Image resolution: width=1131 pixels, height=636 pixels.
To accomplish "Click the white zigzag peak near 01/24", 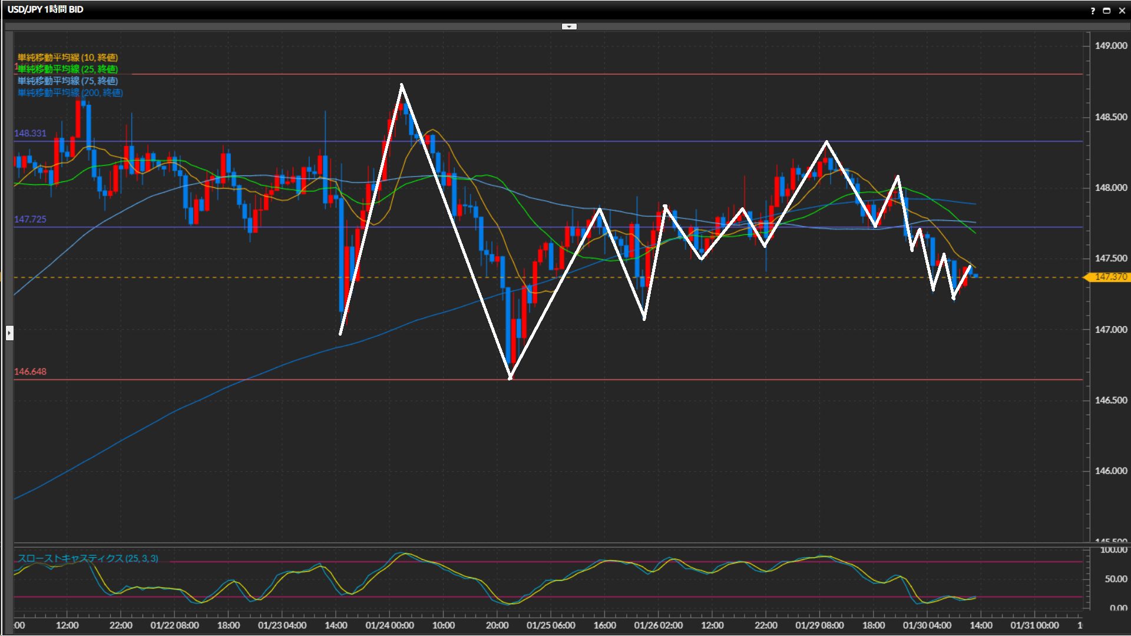I will pyautogui.click(x=402, y=85).
